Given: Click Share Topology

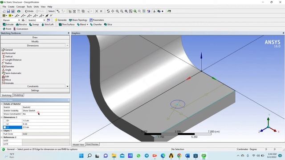Looking at the screenshot, I should 78,20.
